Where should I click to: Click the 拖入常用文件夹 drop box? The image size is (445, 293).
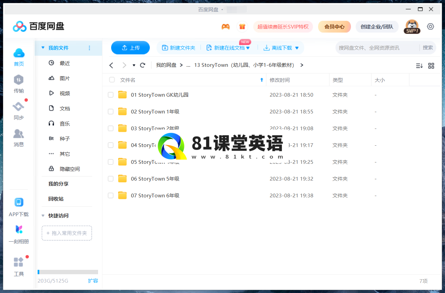click(x=67, y=233)
